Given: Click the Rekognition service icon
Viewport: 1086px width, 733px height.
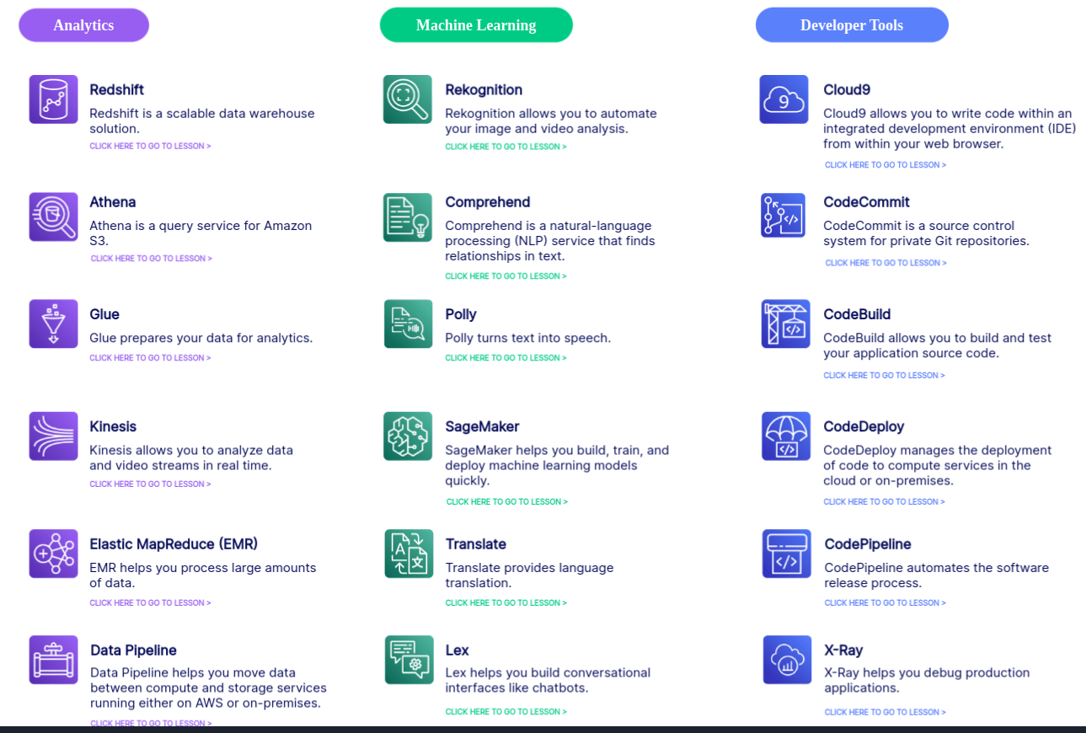Looking at the screenshot, I should 408,99.
